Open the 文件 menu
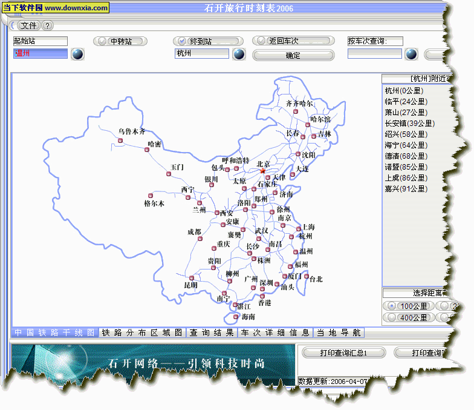This screenshot has height=410, width=474. pos(28,25)
